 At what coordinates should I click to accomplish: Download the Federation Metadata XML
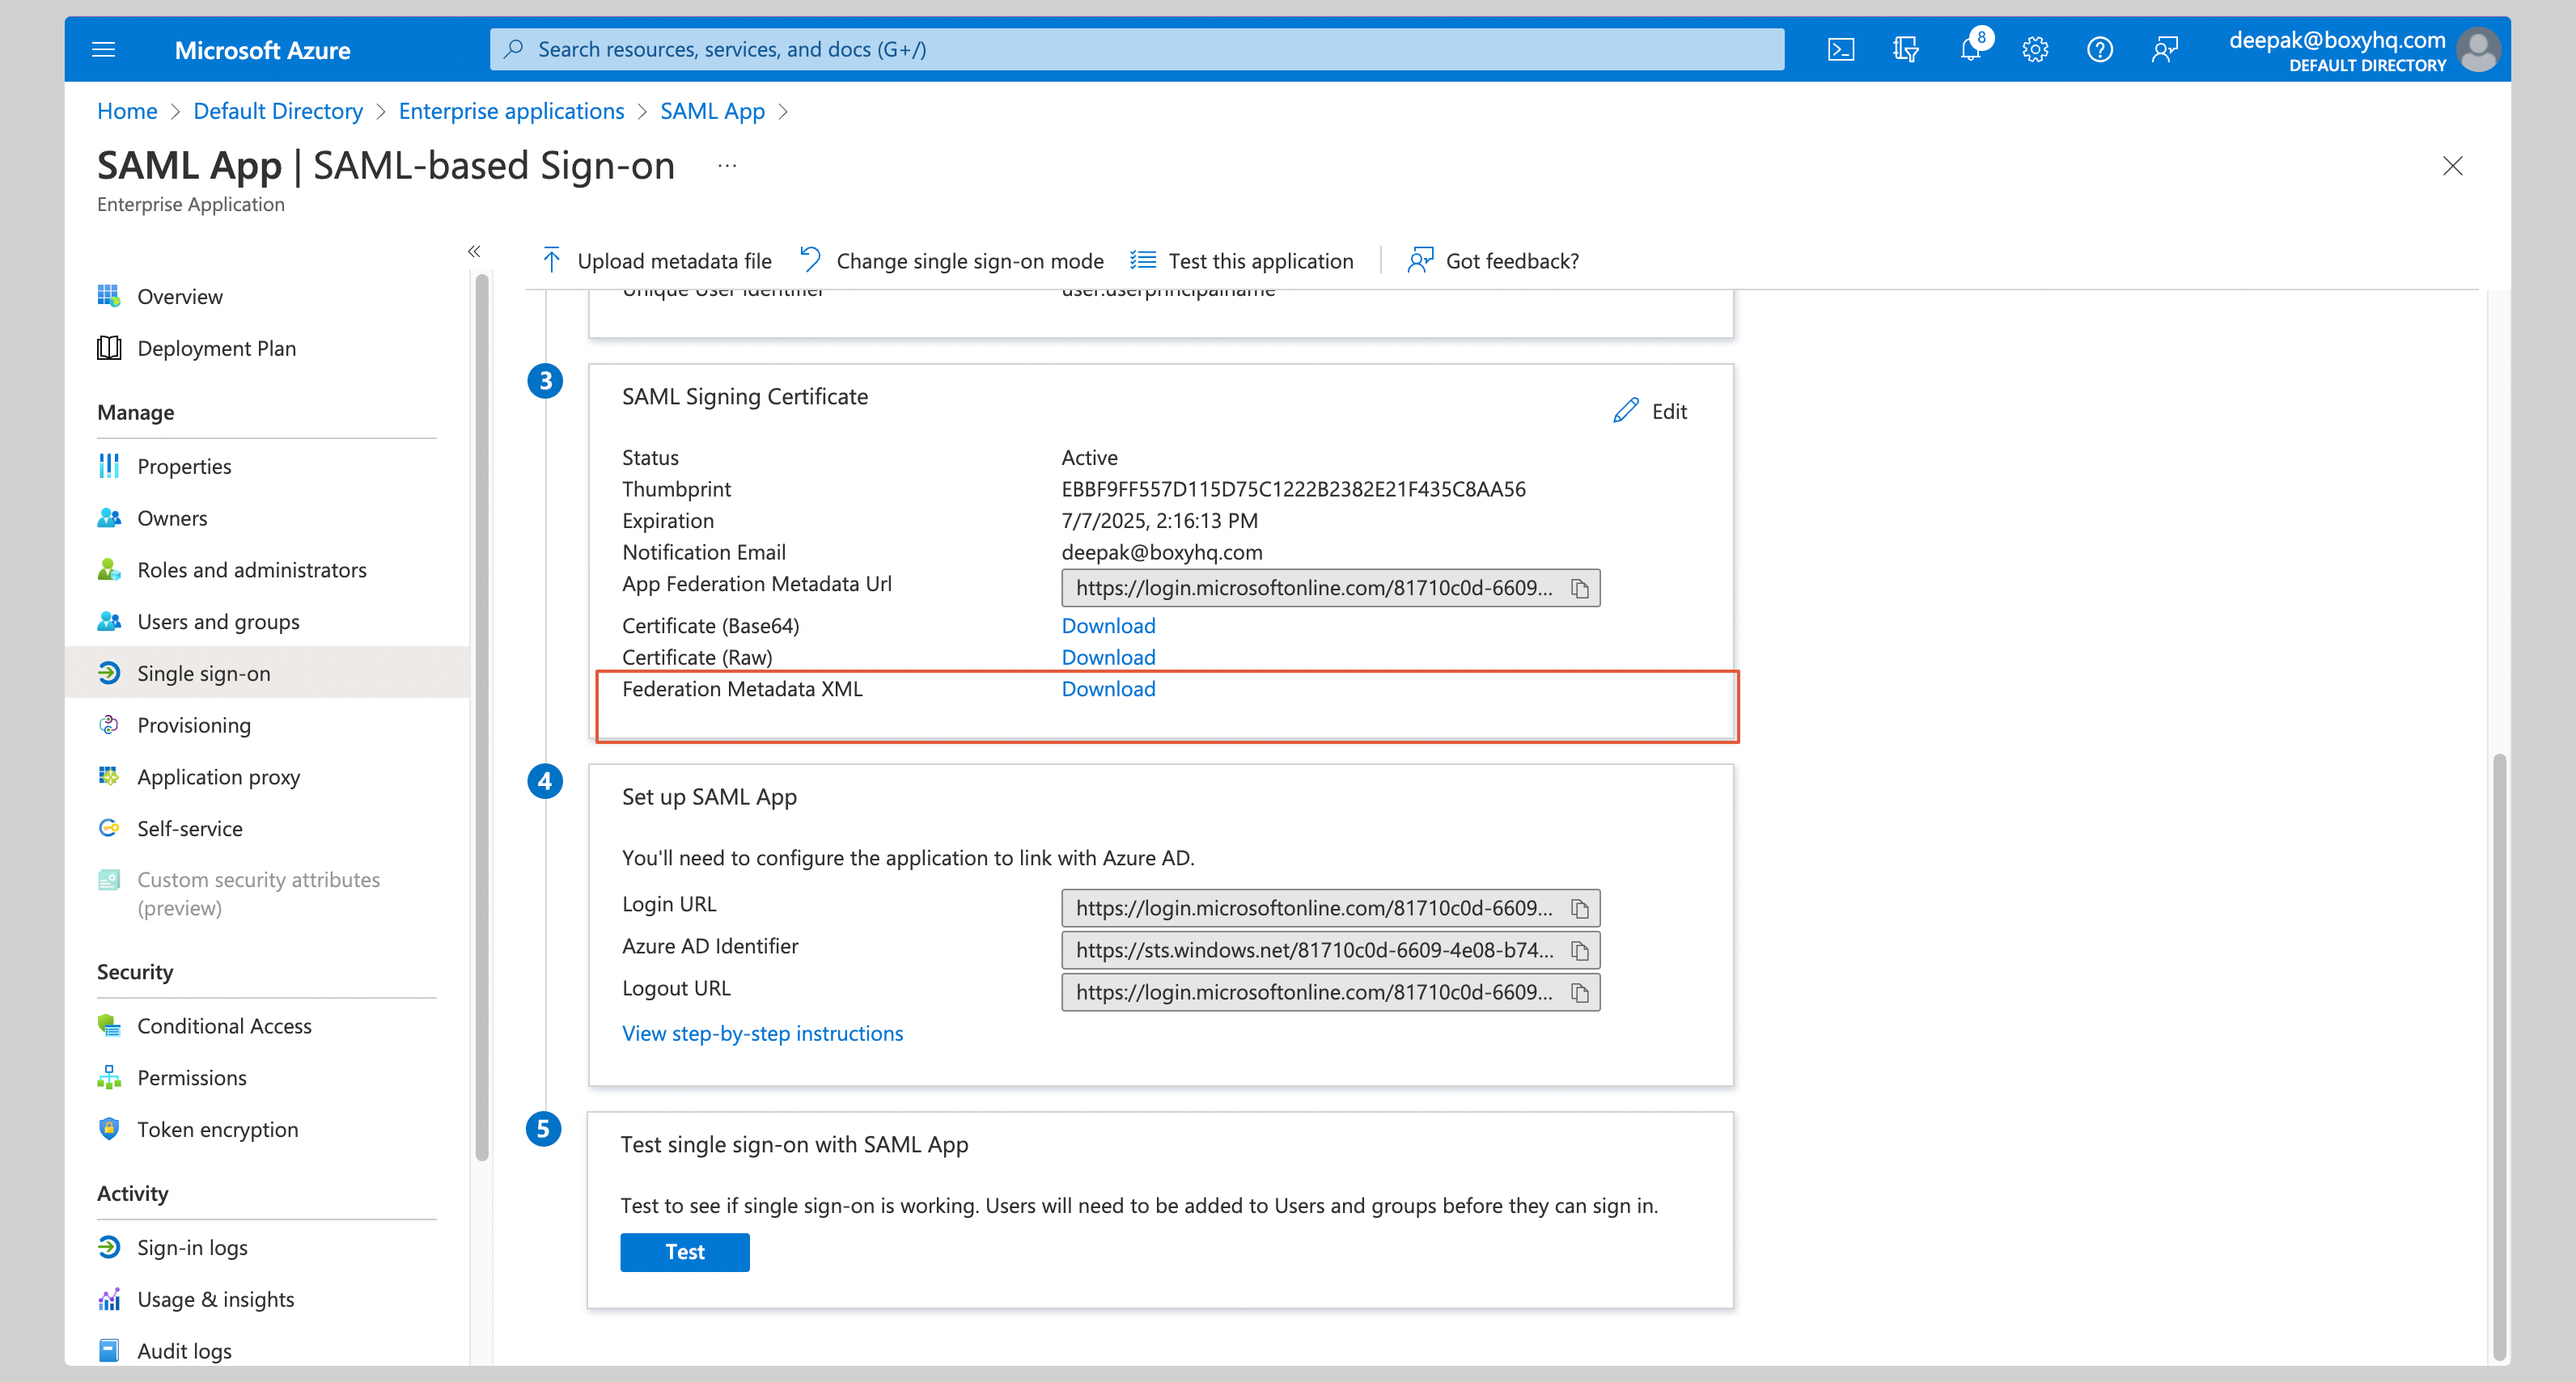click(1107, 688)
